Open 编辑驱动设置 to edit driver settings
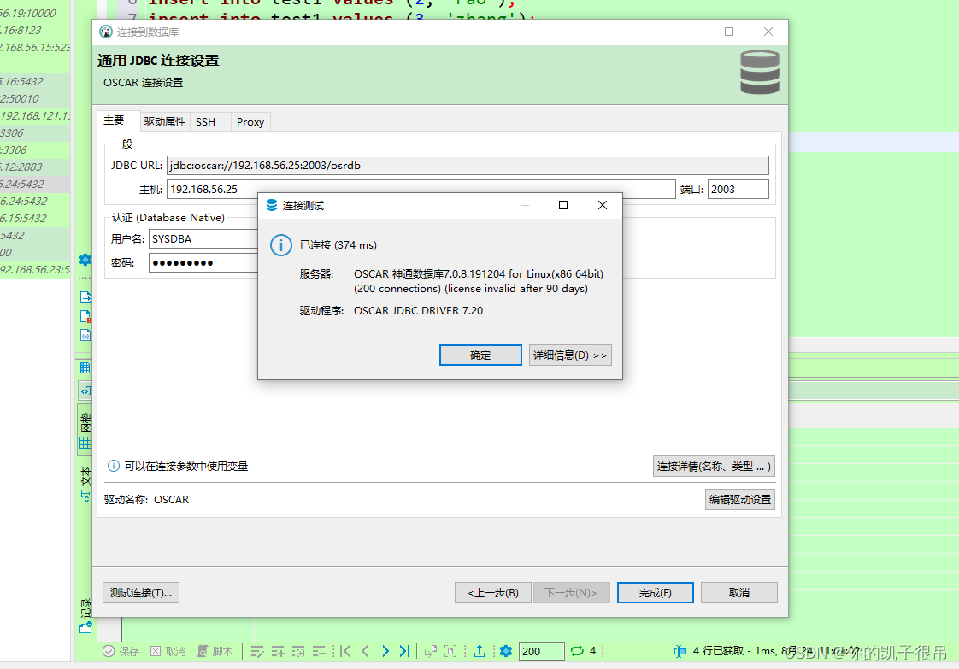 [x=739, y=499]
